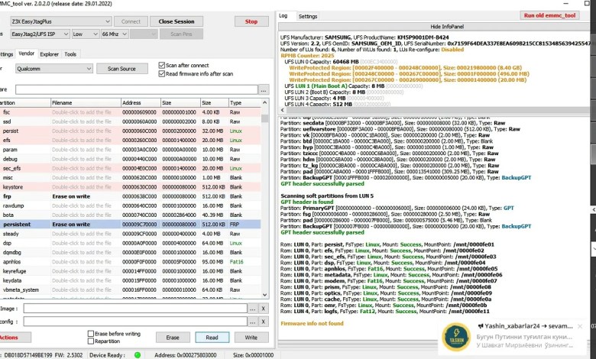
Task: Tick the Repartition checkbox
Action: (x=91, y=341)
